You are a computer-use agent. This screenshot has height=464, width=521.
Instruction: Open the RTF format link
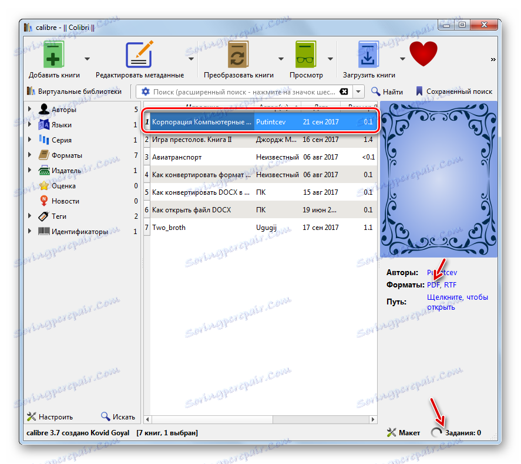tap(451, 285)
